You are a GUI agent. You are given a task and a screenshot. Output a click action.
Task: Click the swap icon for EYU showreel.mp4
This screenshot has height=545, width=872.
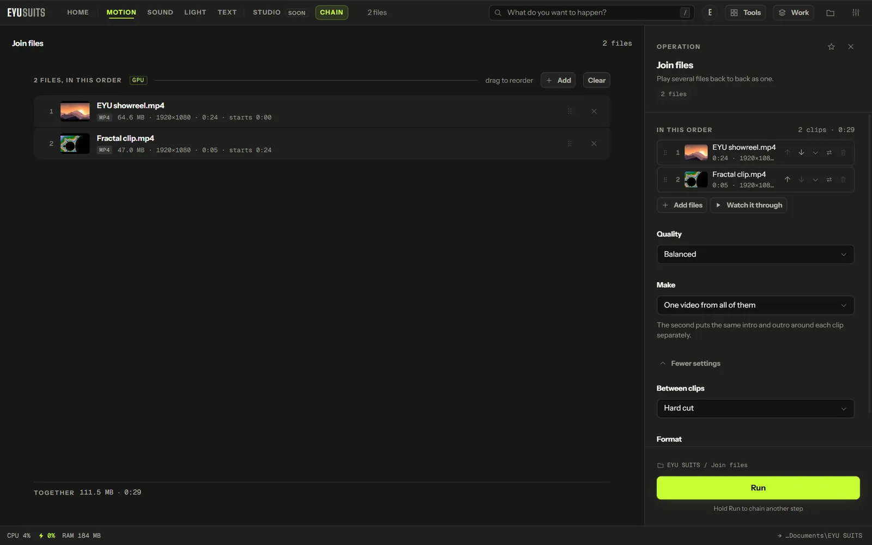pos(829,153)
